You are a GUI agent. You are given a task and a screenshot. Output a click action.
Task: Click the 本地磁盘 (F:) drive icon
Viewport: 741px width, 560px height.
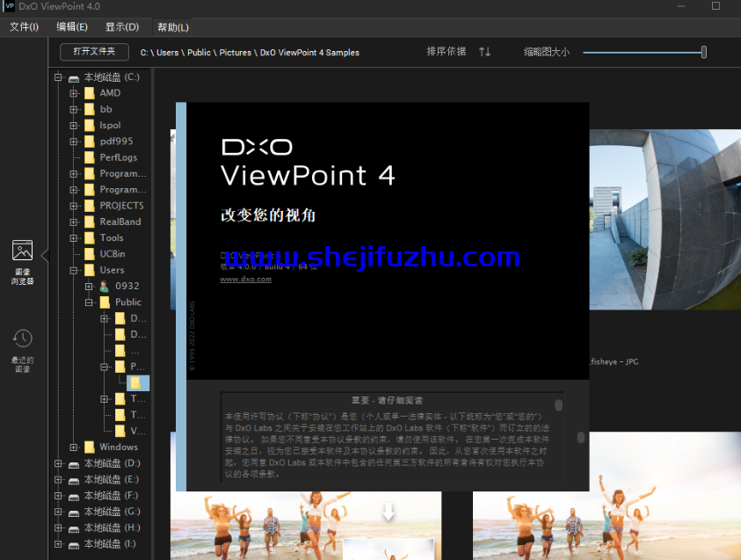74,497
